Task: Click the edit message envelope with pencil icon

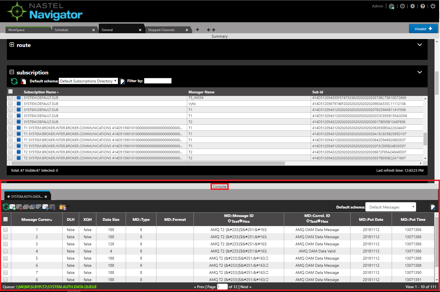Action: tap(39, 207)
